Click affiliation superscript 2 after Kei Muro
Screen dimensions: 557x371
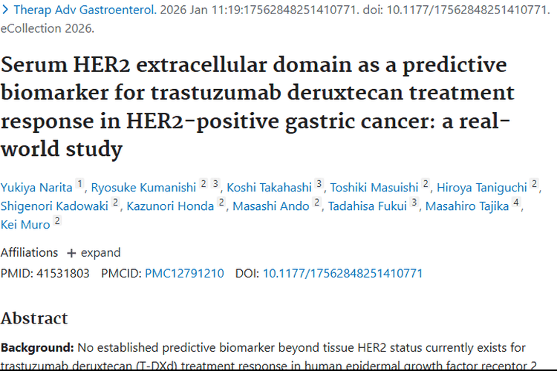coord(57,221)
